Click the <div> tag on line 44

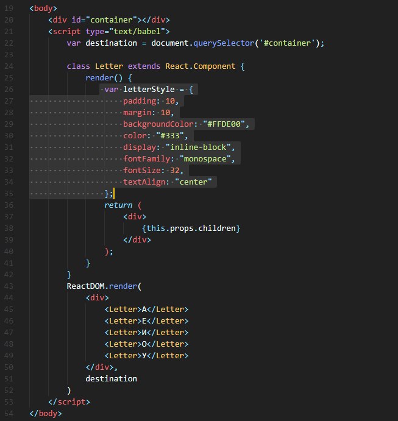tap(98, 298)
